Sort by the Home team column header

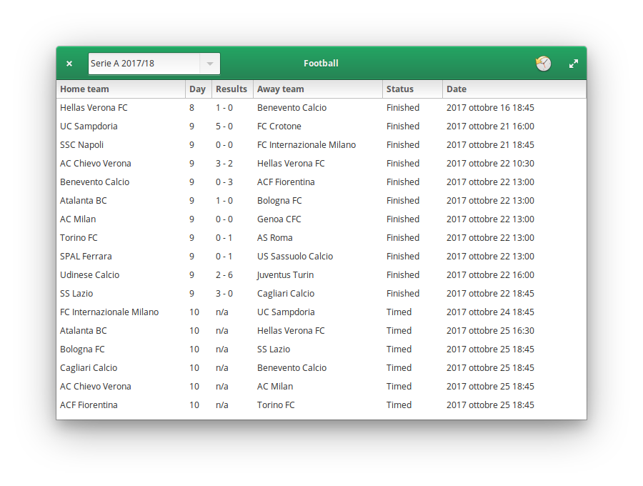point(121,89)
